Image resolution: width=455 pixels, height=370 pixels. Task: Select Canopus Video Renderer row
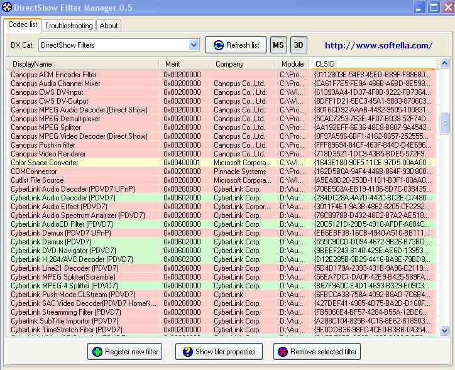[221, 154]
